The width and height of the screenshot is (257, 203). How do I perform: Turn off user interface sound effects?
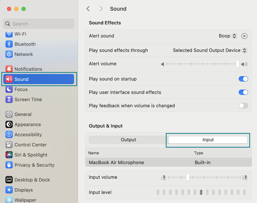tap(243, 92)
